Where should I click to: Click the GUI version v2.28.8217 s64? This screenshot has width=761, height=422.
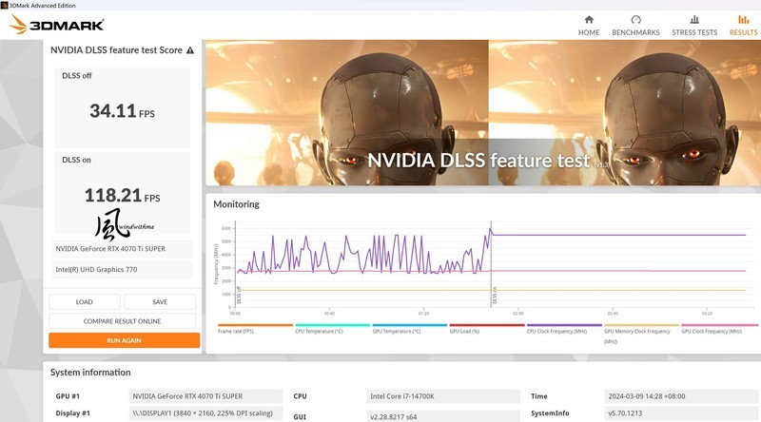[x=443, y=416]
